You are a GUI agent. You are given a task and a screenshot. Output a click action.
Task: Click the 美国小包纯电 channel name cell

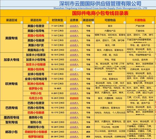coord(36,36)
